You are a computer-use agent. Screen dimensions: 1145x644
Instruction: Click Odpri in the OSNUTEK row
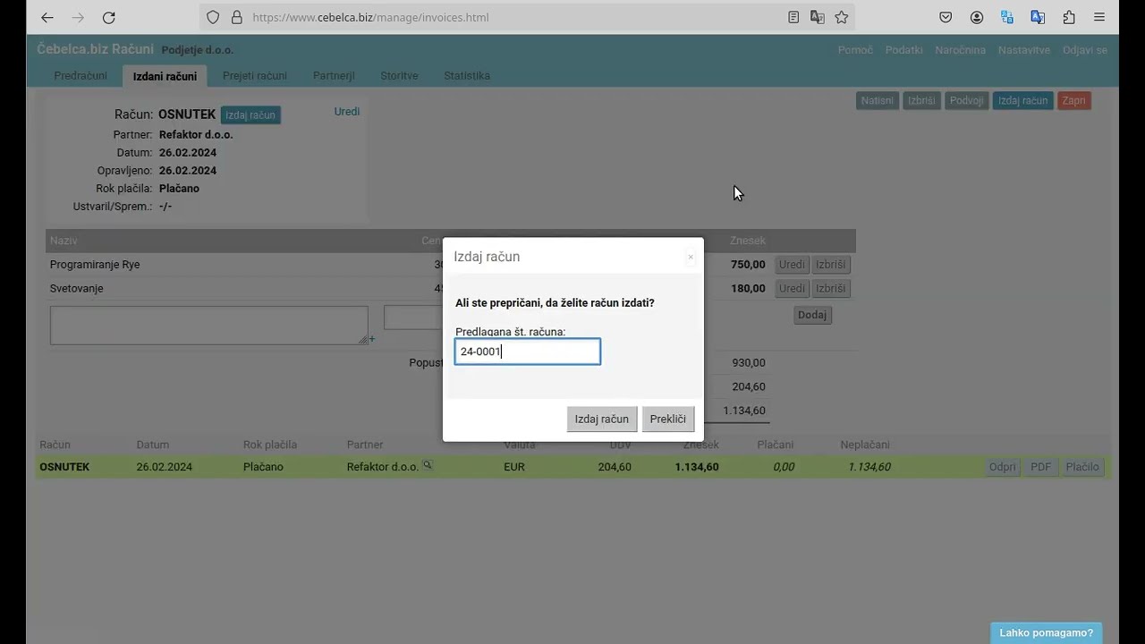pyautogui.click(x=1003, y=467)
